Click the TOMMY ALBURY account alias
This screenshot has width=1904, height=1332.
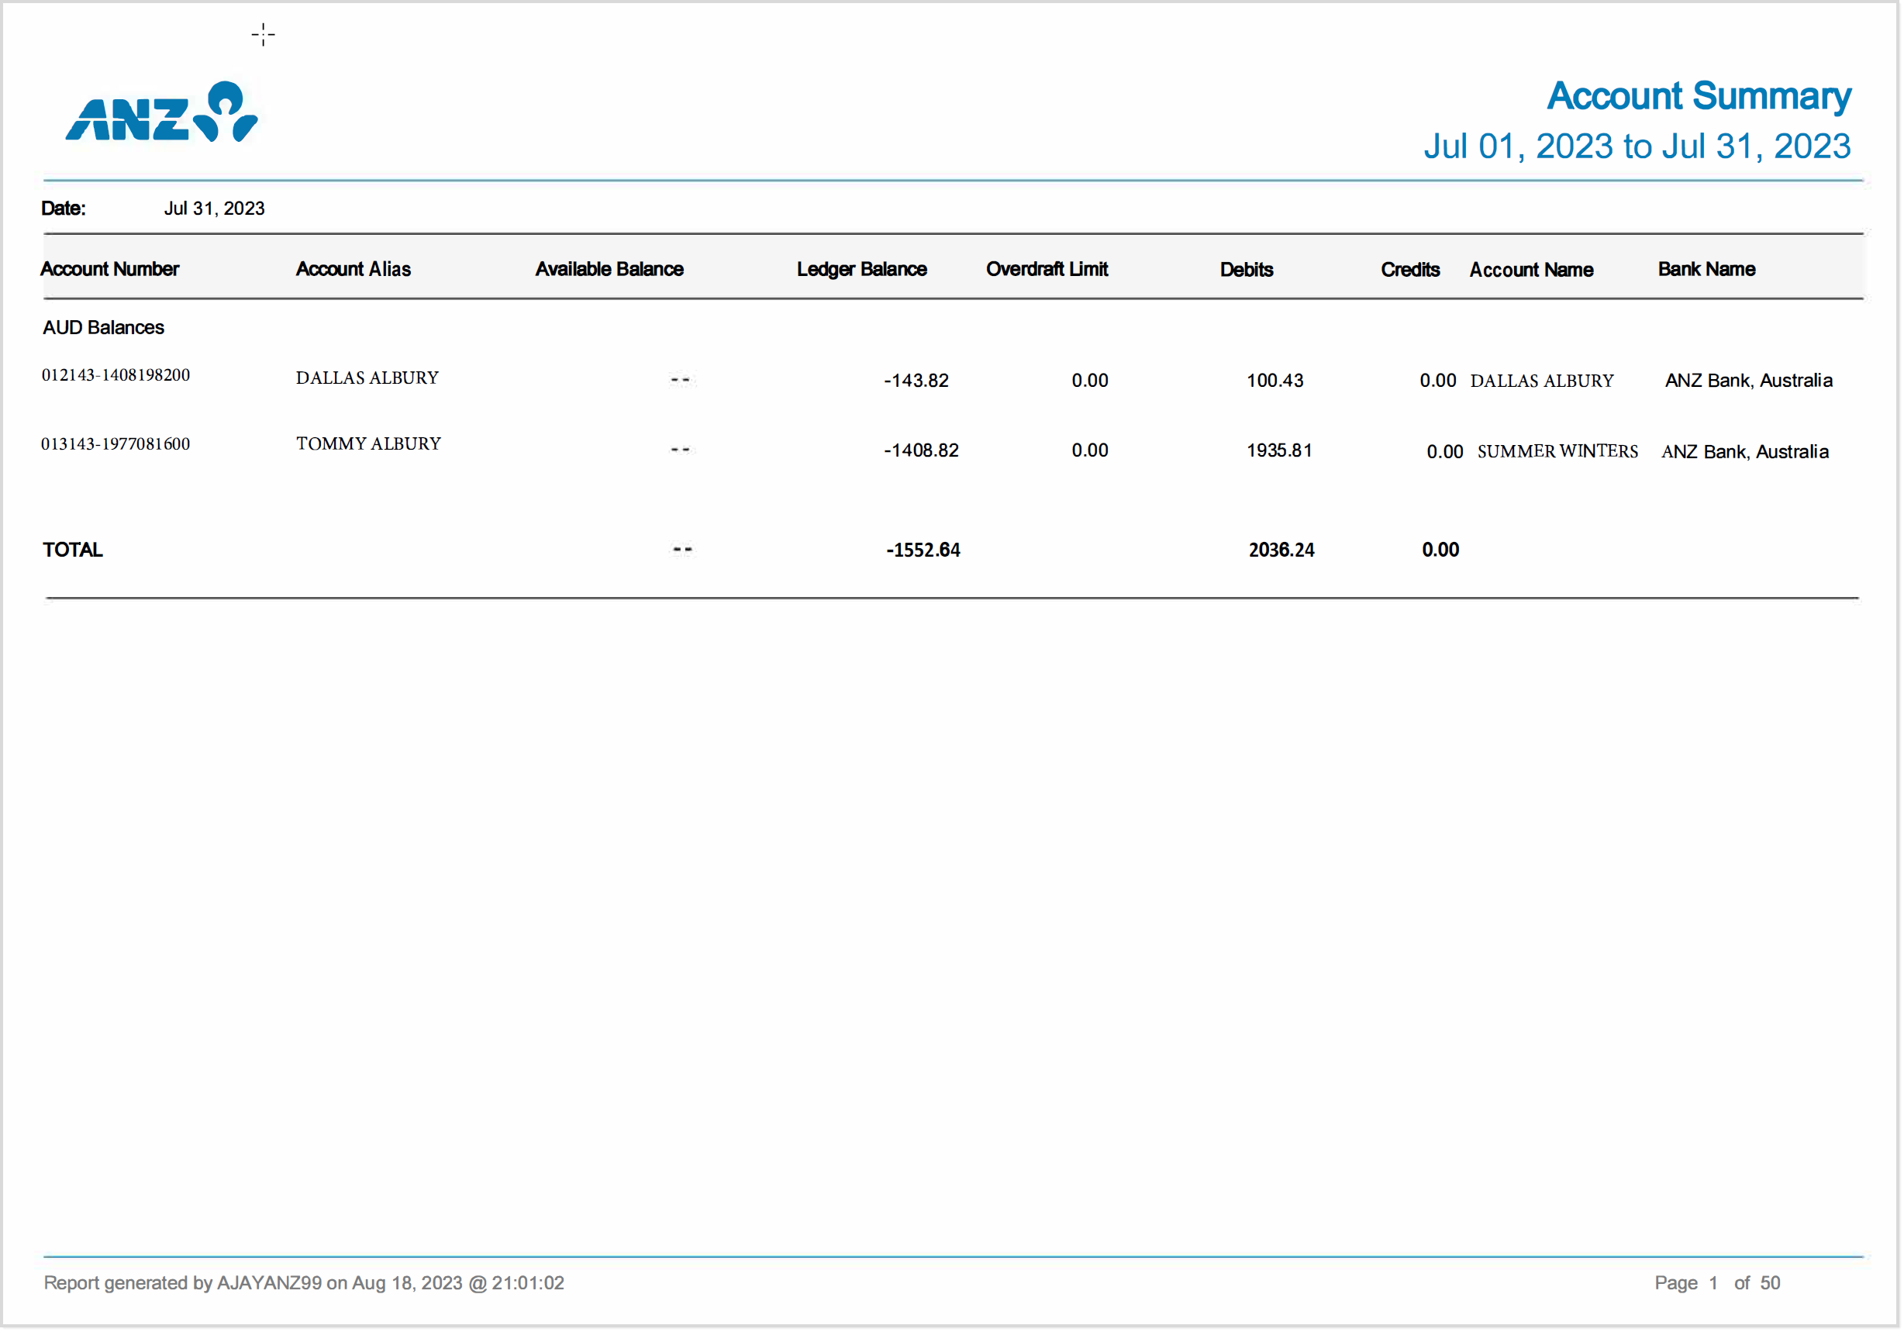pos(368,444)
